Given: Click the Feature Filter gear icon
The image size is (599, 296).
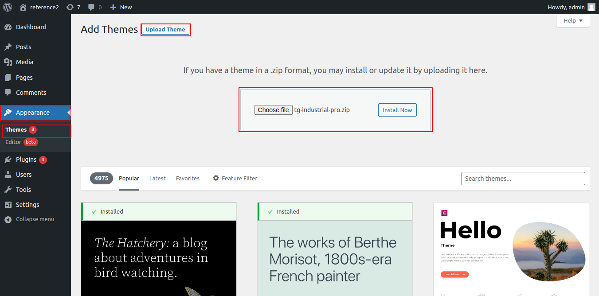Looking at the screenshot, I should [x=216, y=178].
